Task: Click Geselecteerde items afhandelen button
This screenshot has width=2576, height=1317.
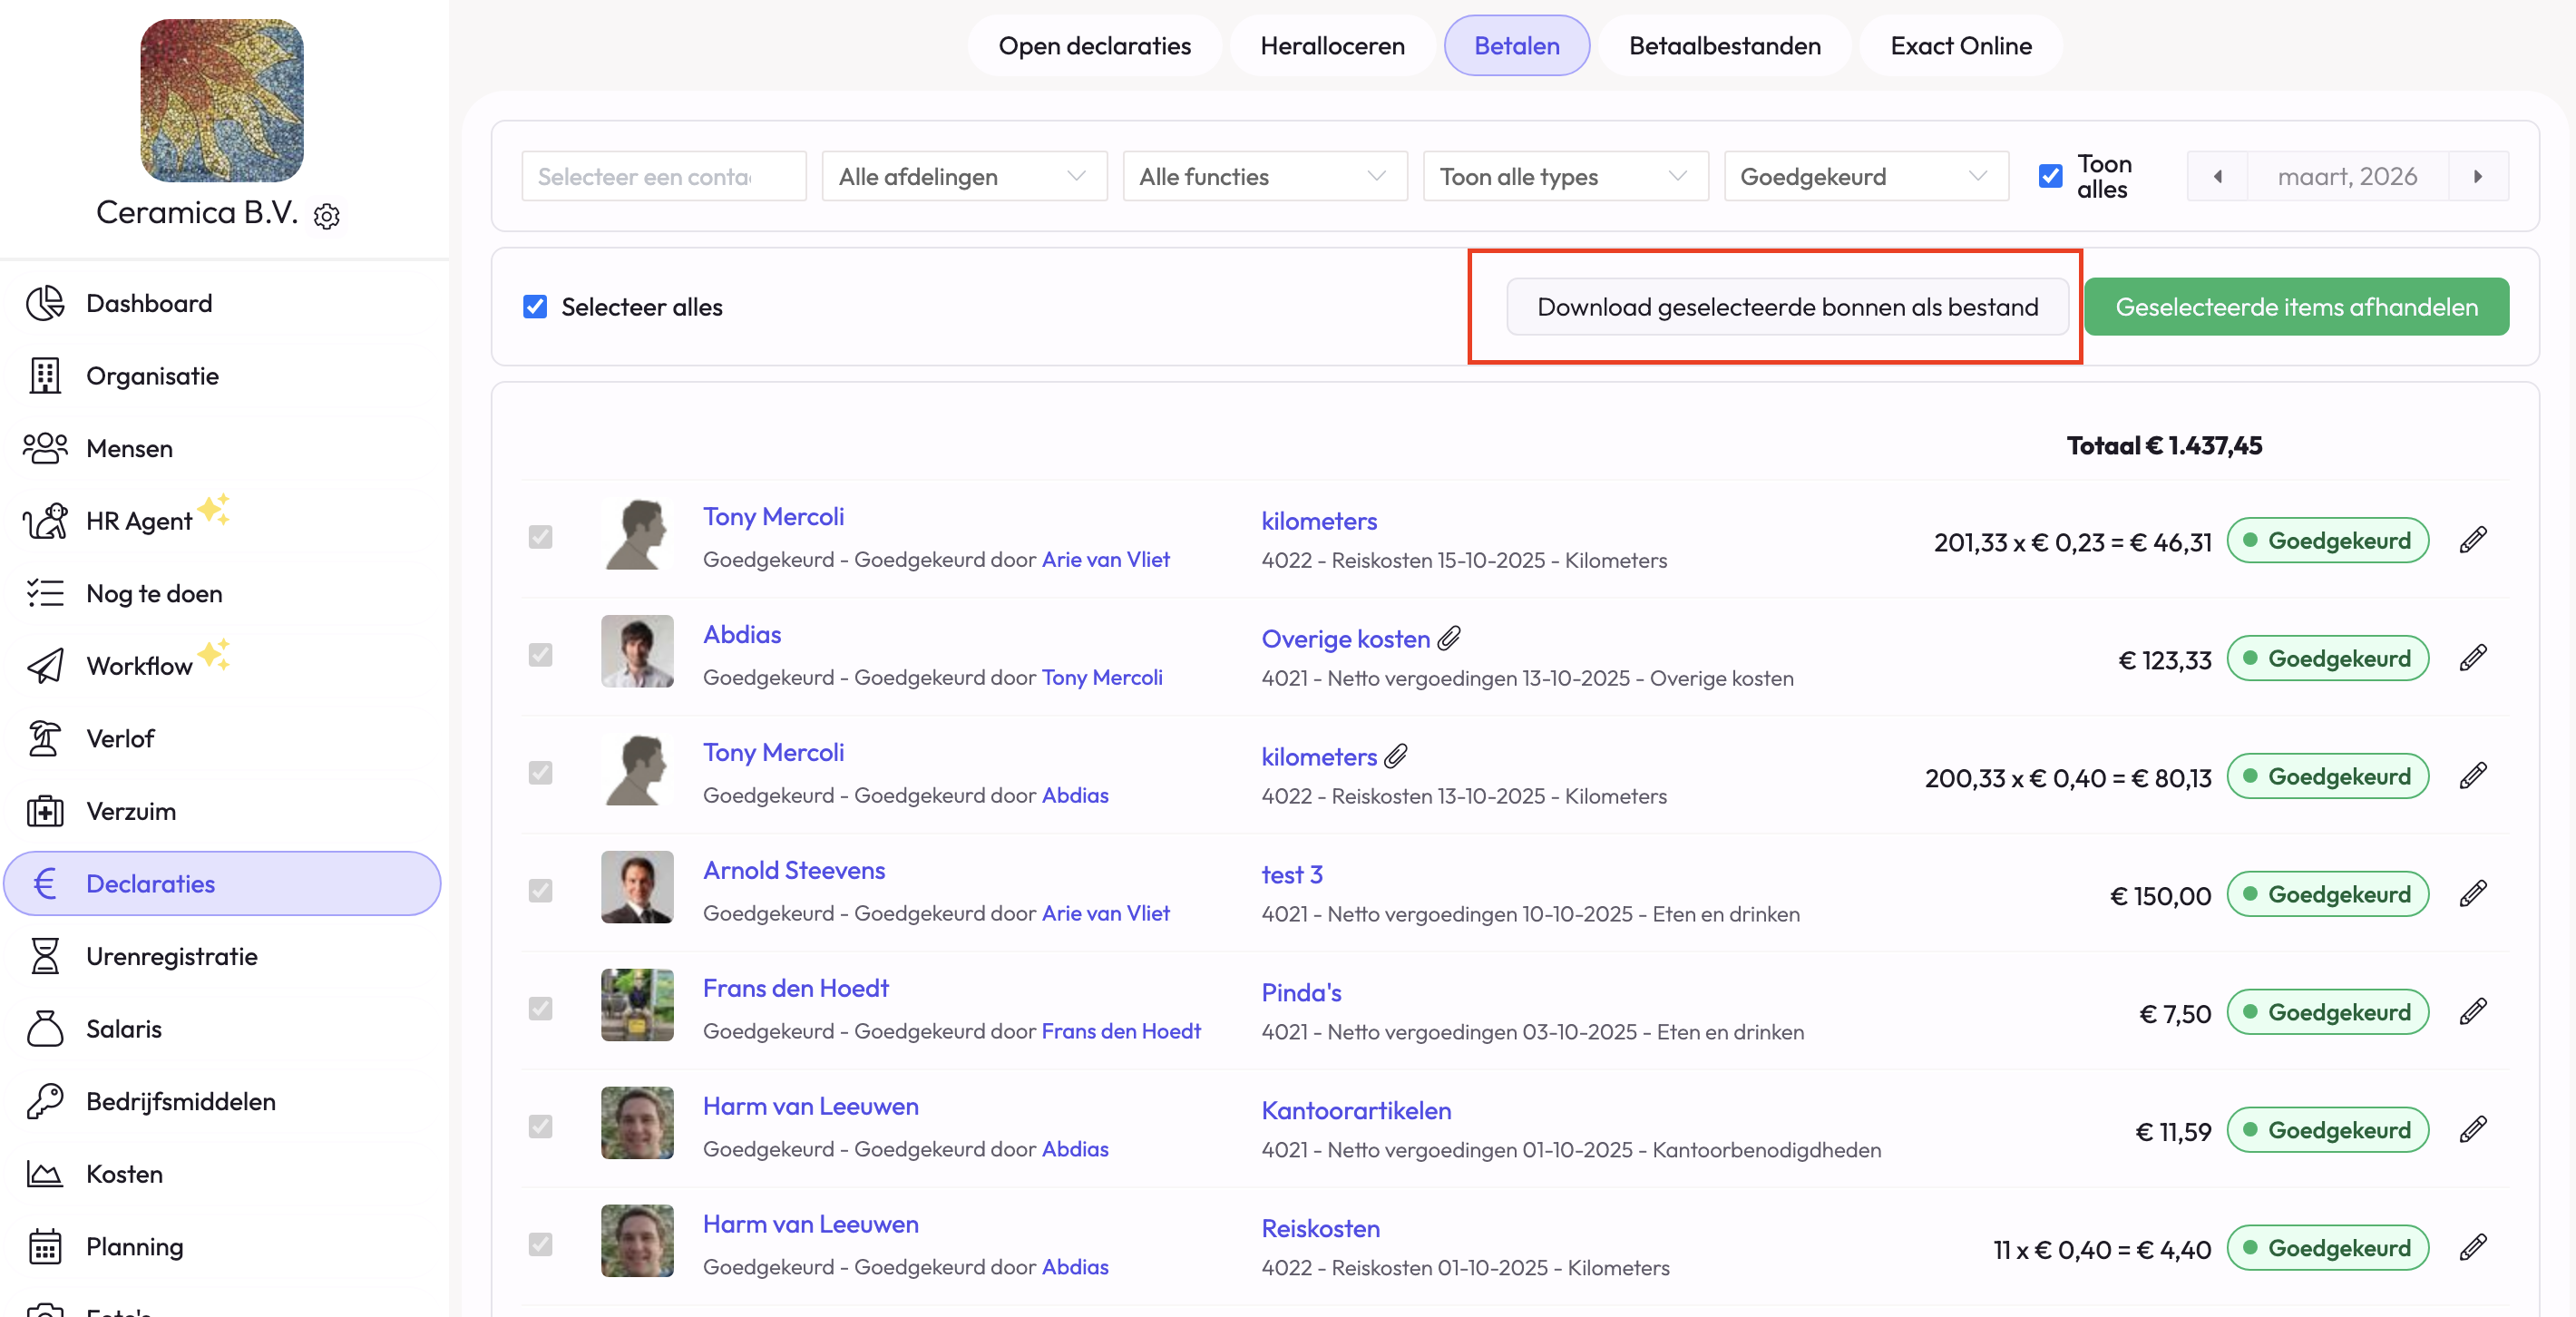Action: pyautogui.click(x=2296, y=307)
